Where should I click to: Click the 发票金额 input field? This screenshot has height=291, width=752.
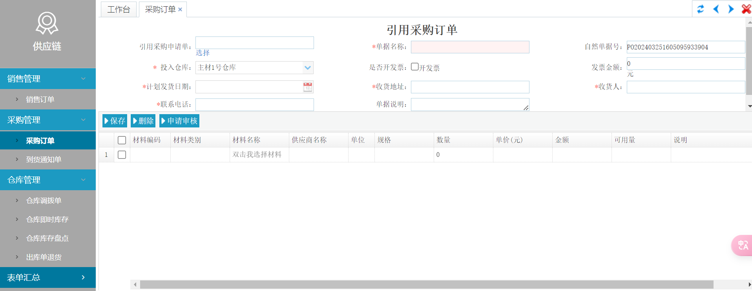click(686, 64)
